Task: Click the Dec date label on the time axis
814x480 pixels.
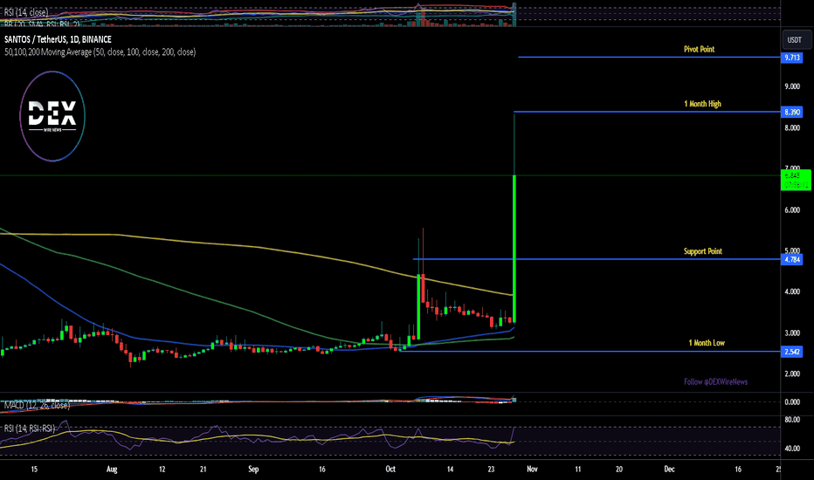Action: [669, 470]
